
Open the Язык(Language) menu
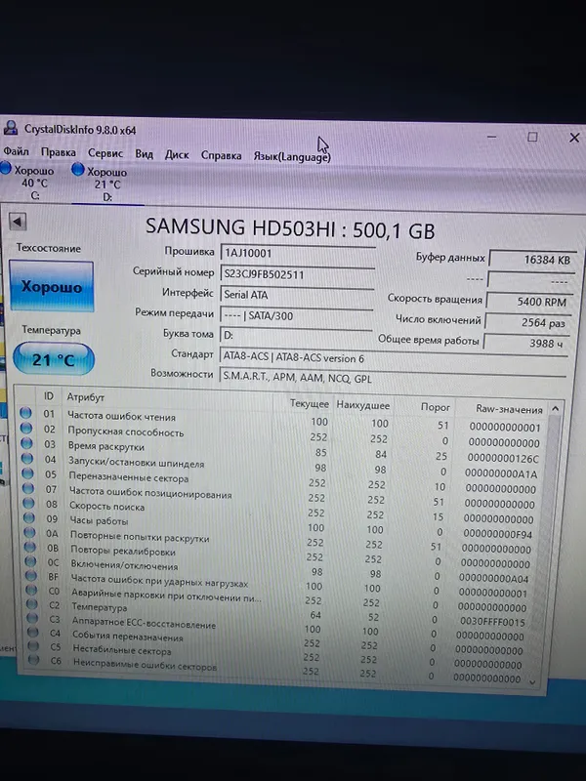click(292, 156)
